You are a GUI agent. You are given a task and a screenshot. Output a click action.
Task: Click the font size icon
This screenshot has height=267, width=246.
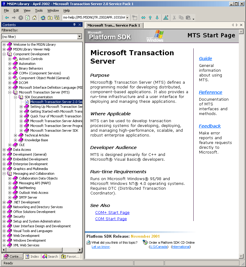[166, 18]
